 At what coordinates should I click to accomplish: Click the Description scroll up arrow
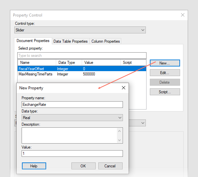[x=120, y=131]
